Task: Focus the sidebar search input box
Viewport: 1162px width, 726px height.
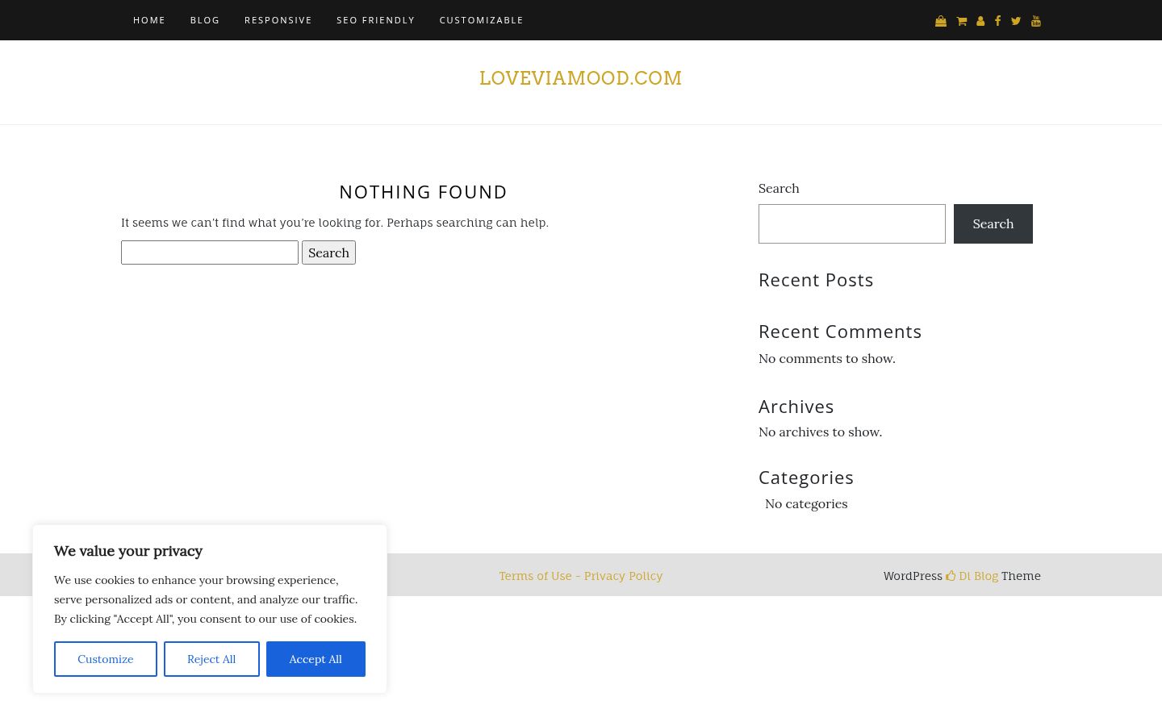Action: pos(852,223)
